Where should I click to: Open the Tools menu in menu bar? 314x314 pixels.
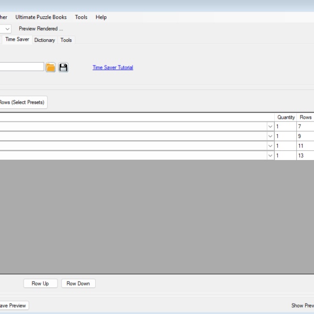pyautogui.click(x=81, y=17)
